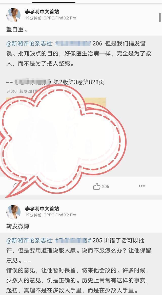Open the three-dots more options menu
This screenshot has width=162, height=295.
click(142, 186)
